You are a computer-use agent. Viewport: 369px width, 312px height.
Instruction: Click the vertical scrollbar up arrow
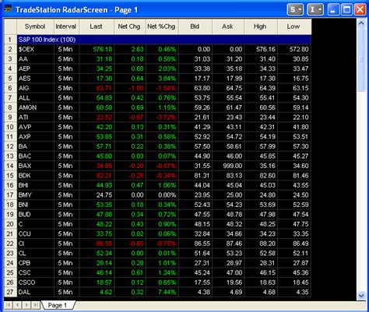(x=361, y=23)
